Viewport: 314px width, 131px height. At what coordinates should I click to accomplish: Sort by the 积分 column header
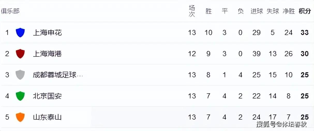click(x=305, y=11)
